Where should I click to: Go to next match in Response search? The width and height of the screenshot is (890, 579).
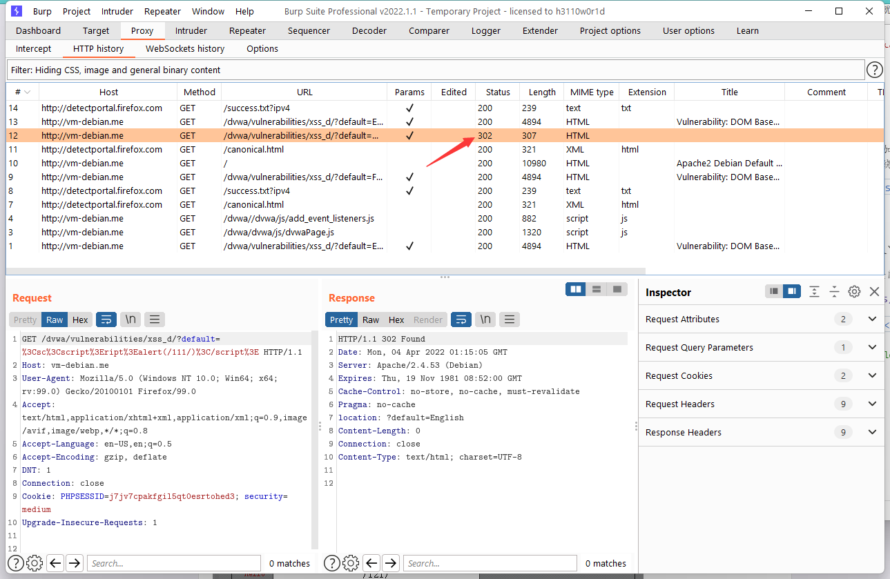(x=391, y=563)
